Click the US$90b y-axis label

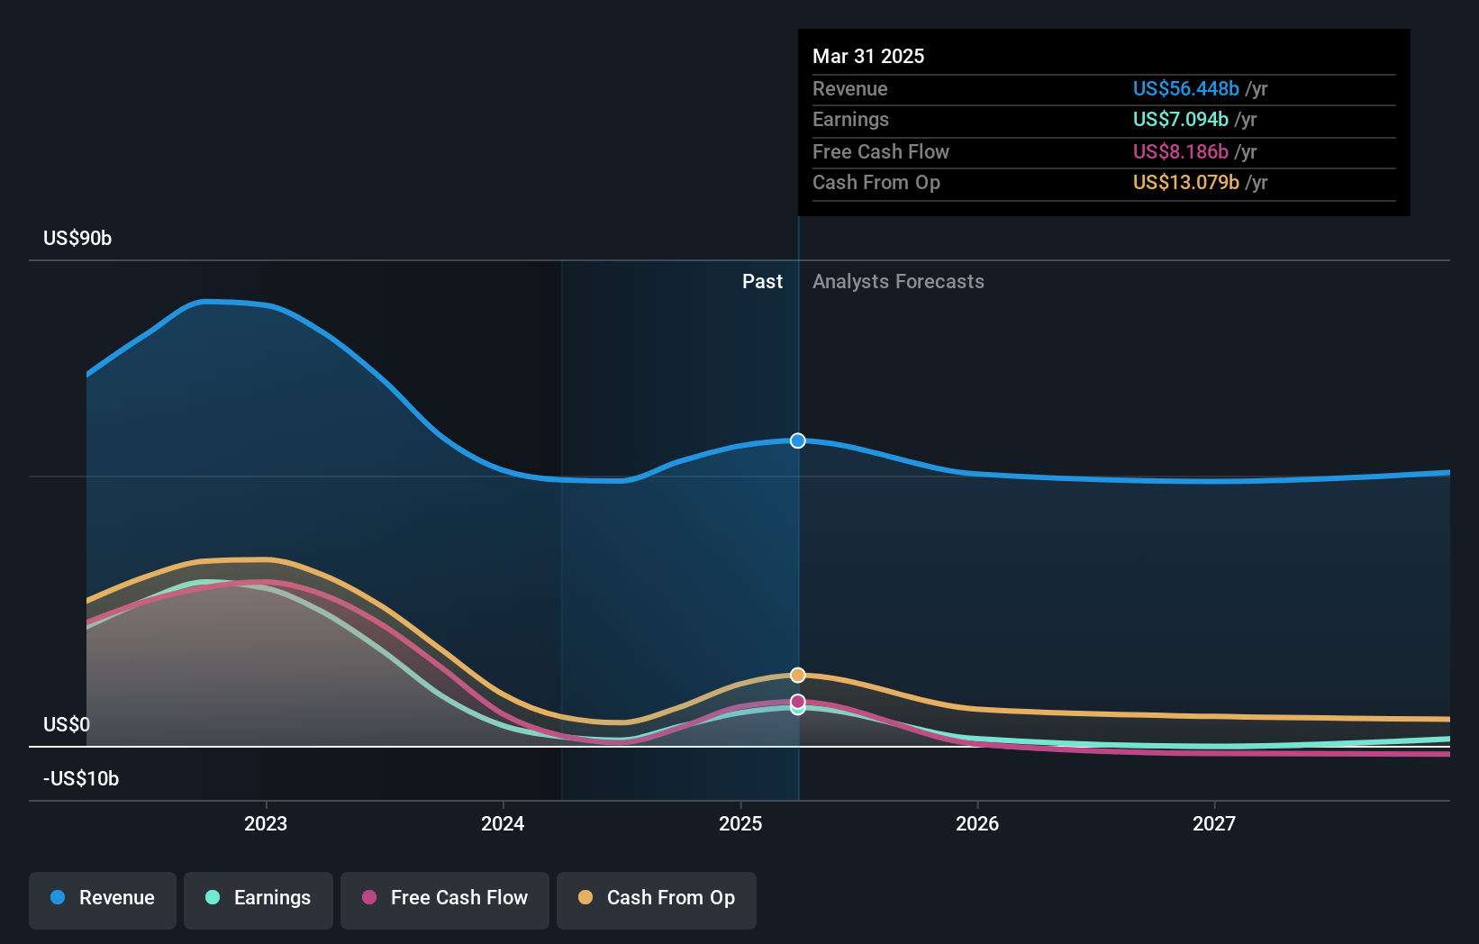point(77,238)
